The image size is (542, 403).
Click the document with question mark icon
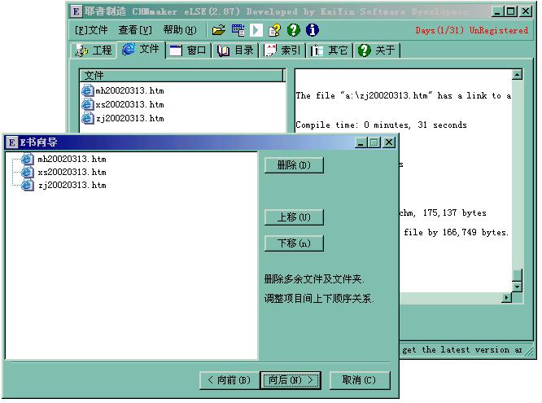click(275, 30)
